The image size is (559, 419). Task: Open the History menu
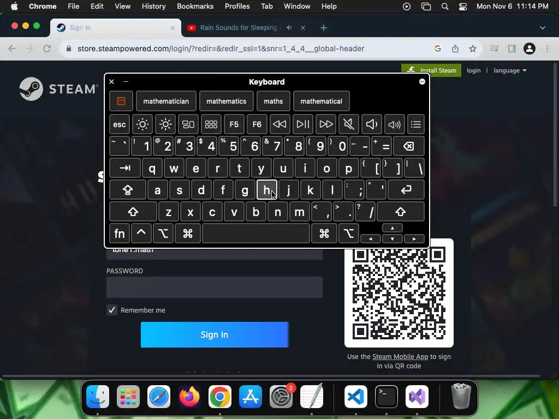153,7
